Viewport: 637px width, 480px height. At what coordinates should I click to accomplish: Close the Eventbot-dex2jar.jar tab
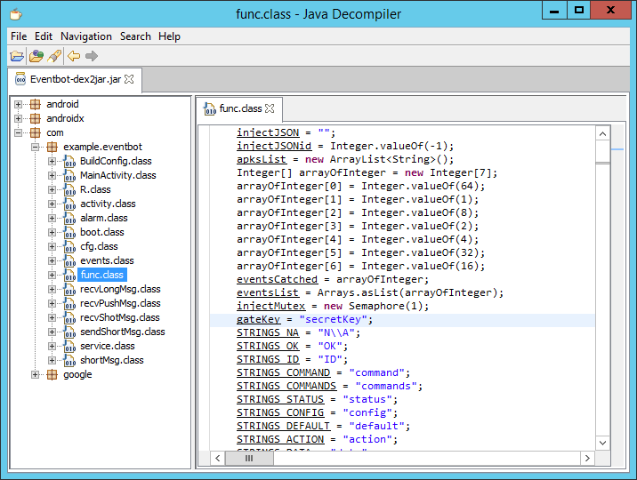129,79
